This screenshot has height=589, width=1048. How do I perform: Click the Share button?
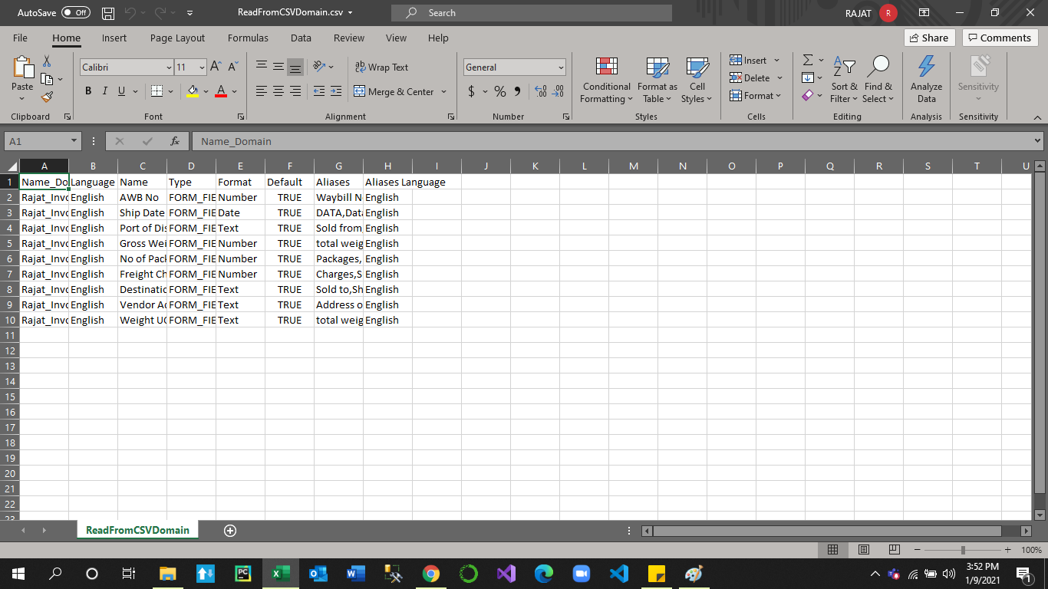pos(928,38)
